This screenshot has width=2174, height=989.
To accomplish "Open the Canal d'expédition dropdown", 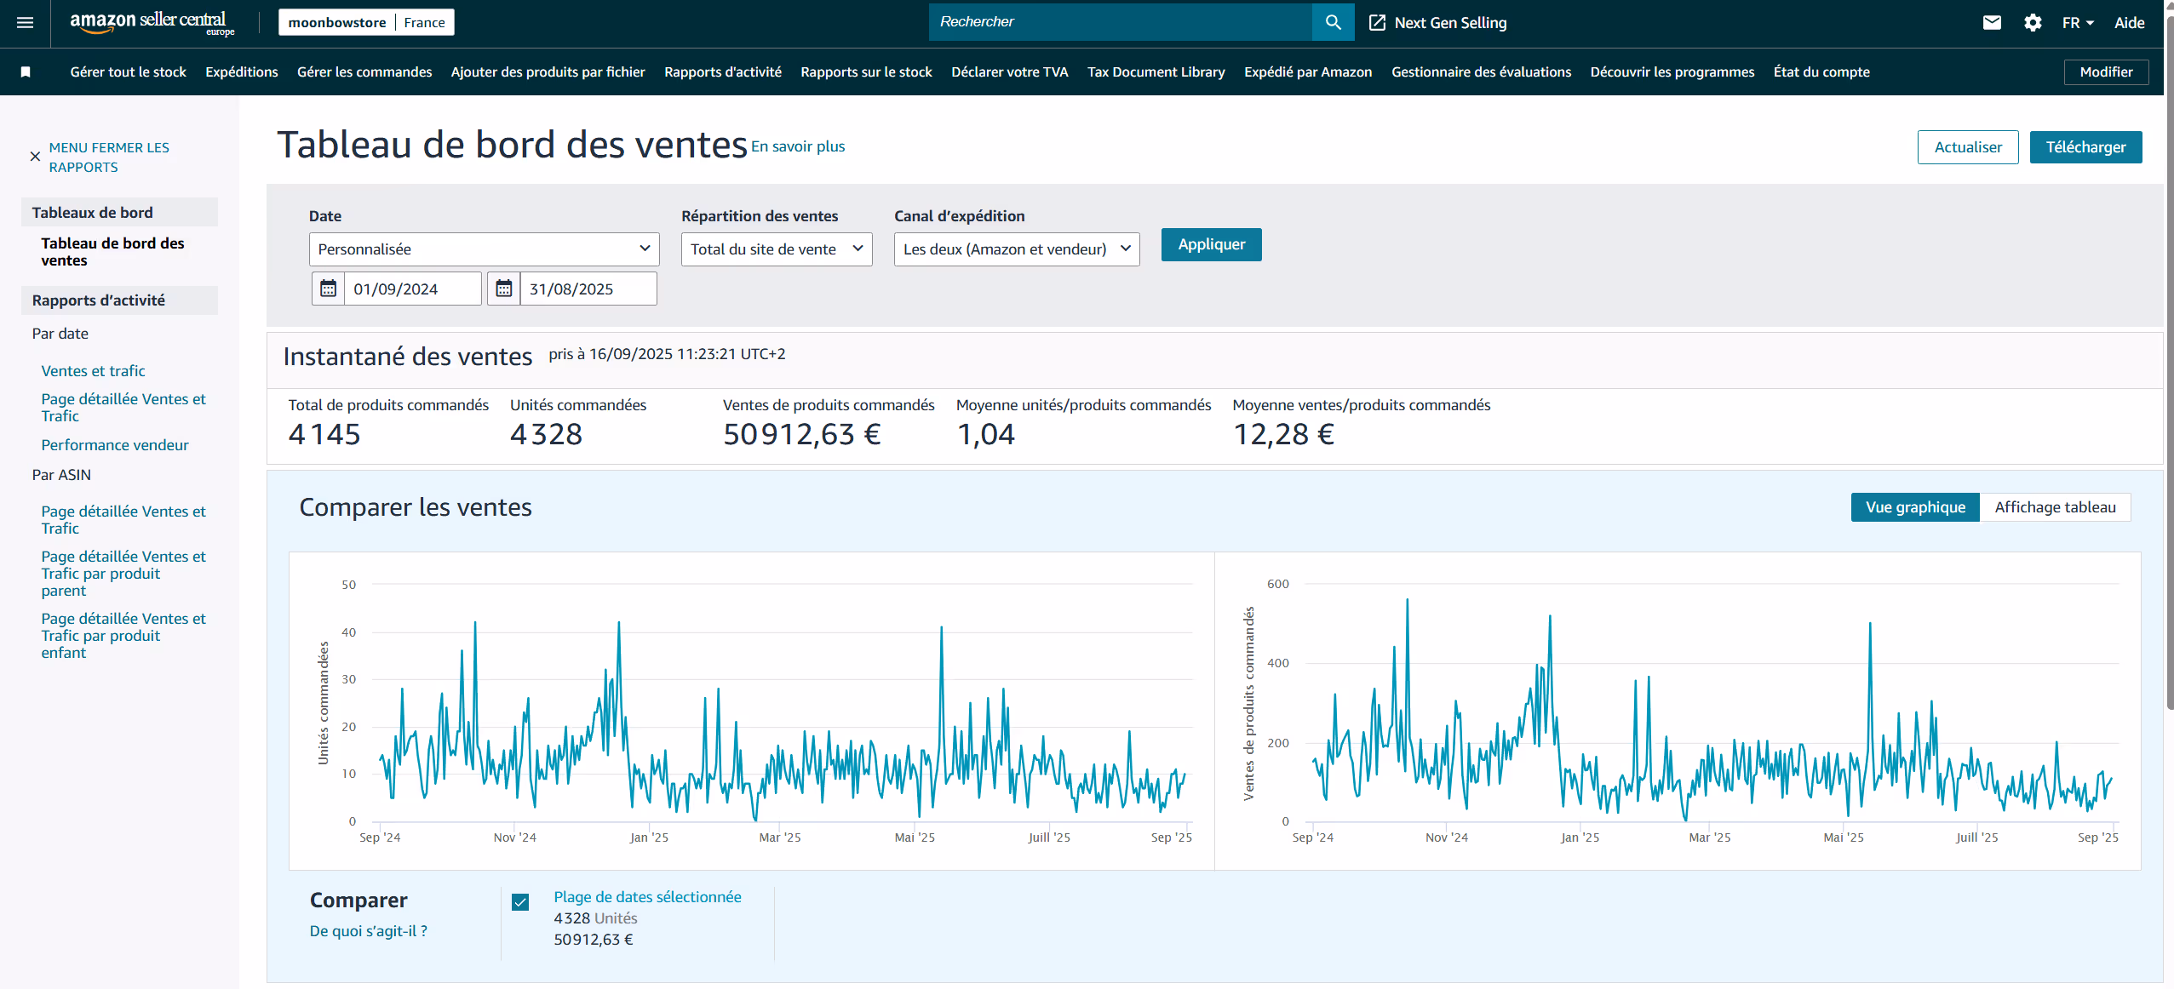I will (x=1016, y=249).
